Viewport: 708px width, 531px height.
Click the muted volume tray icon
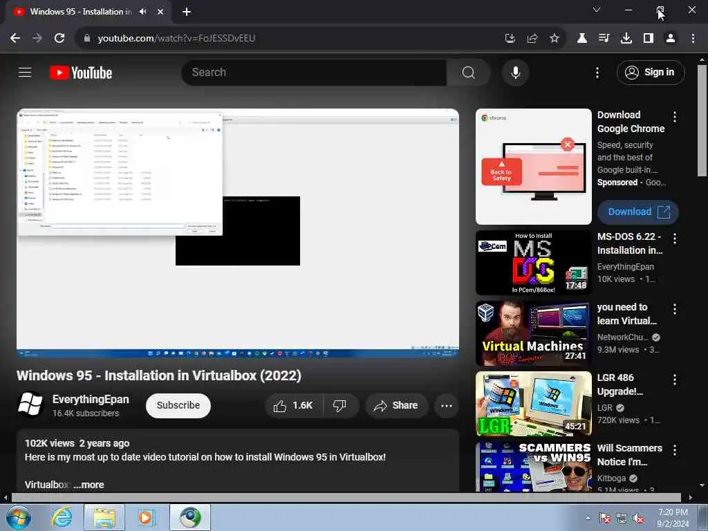point(638,519)
